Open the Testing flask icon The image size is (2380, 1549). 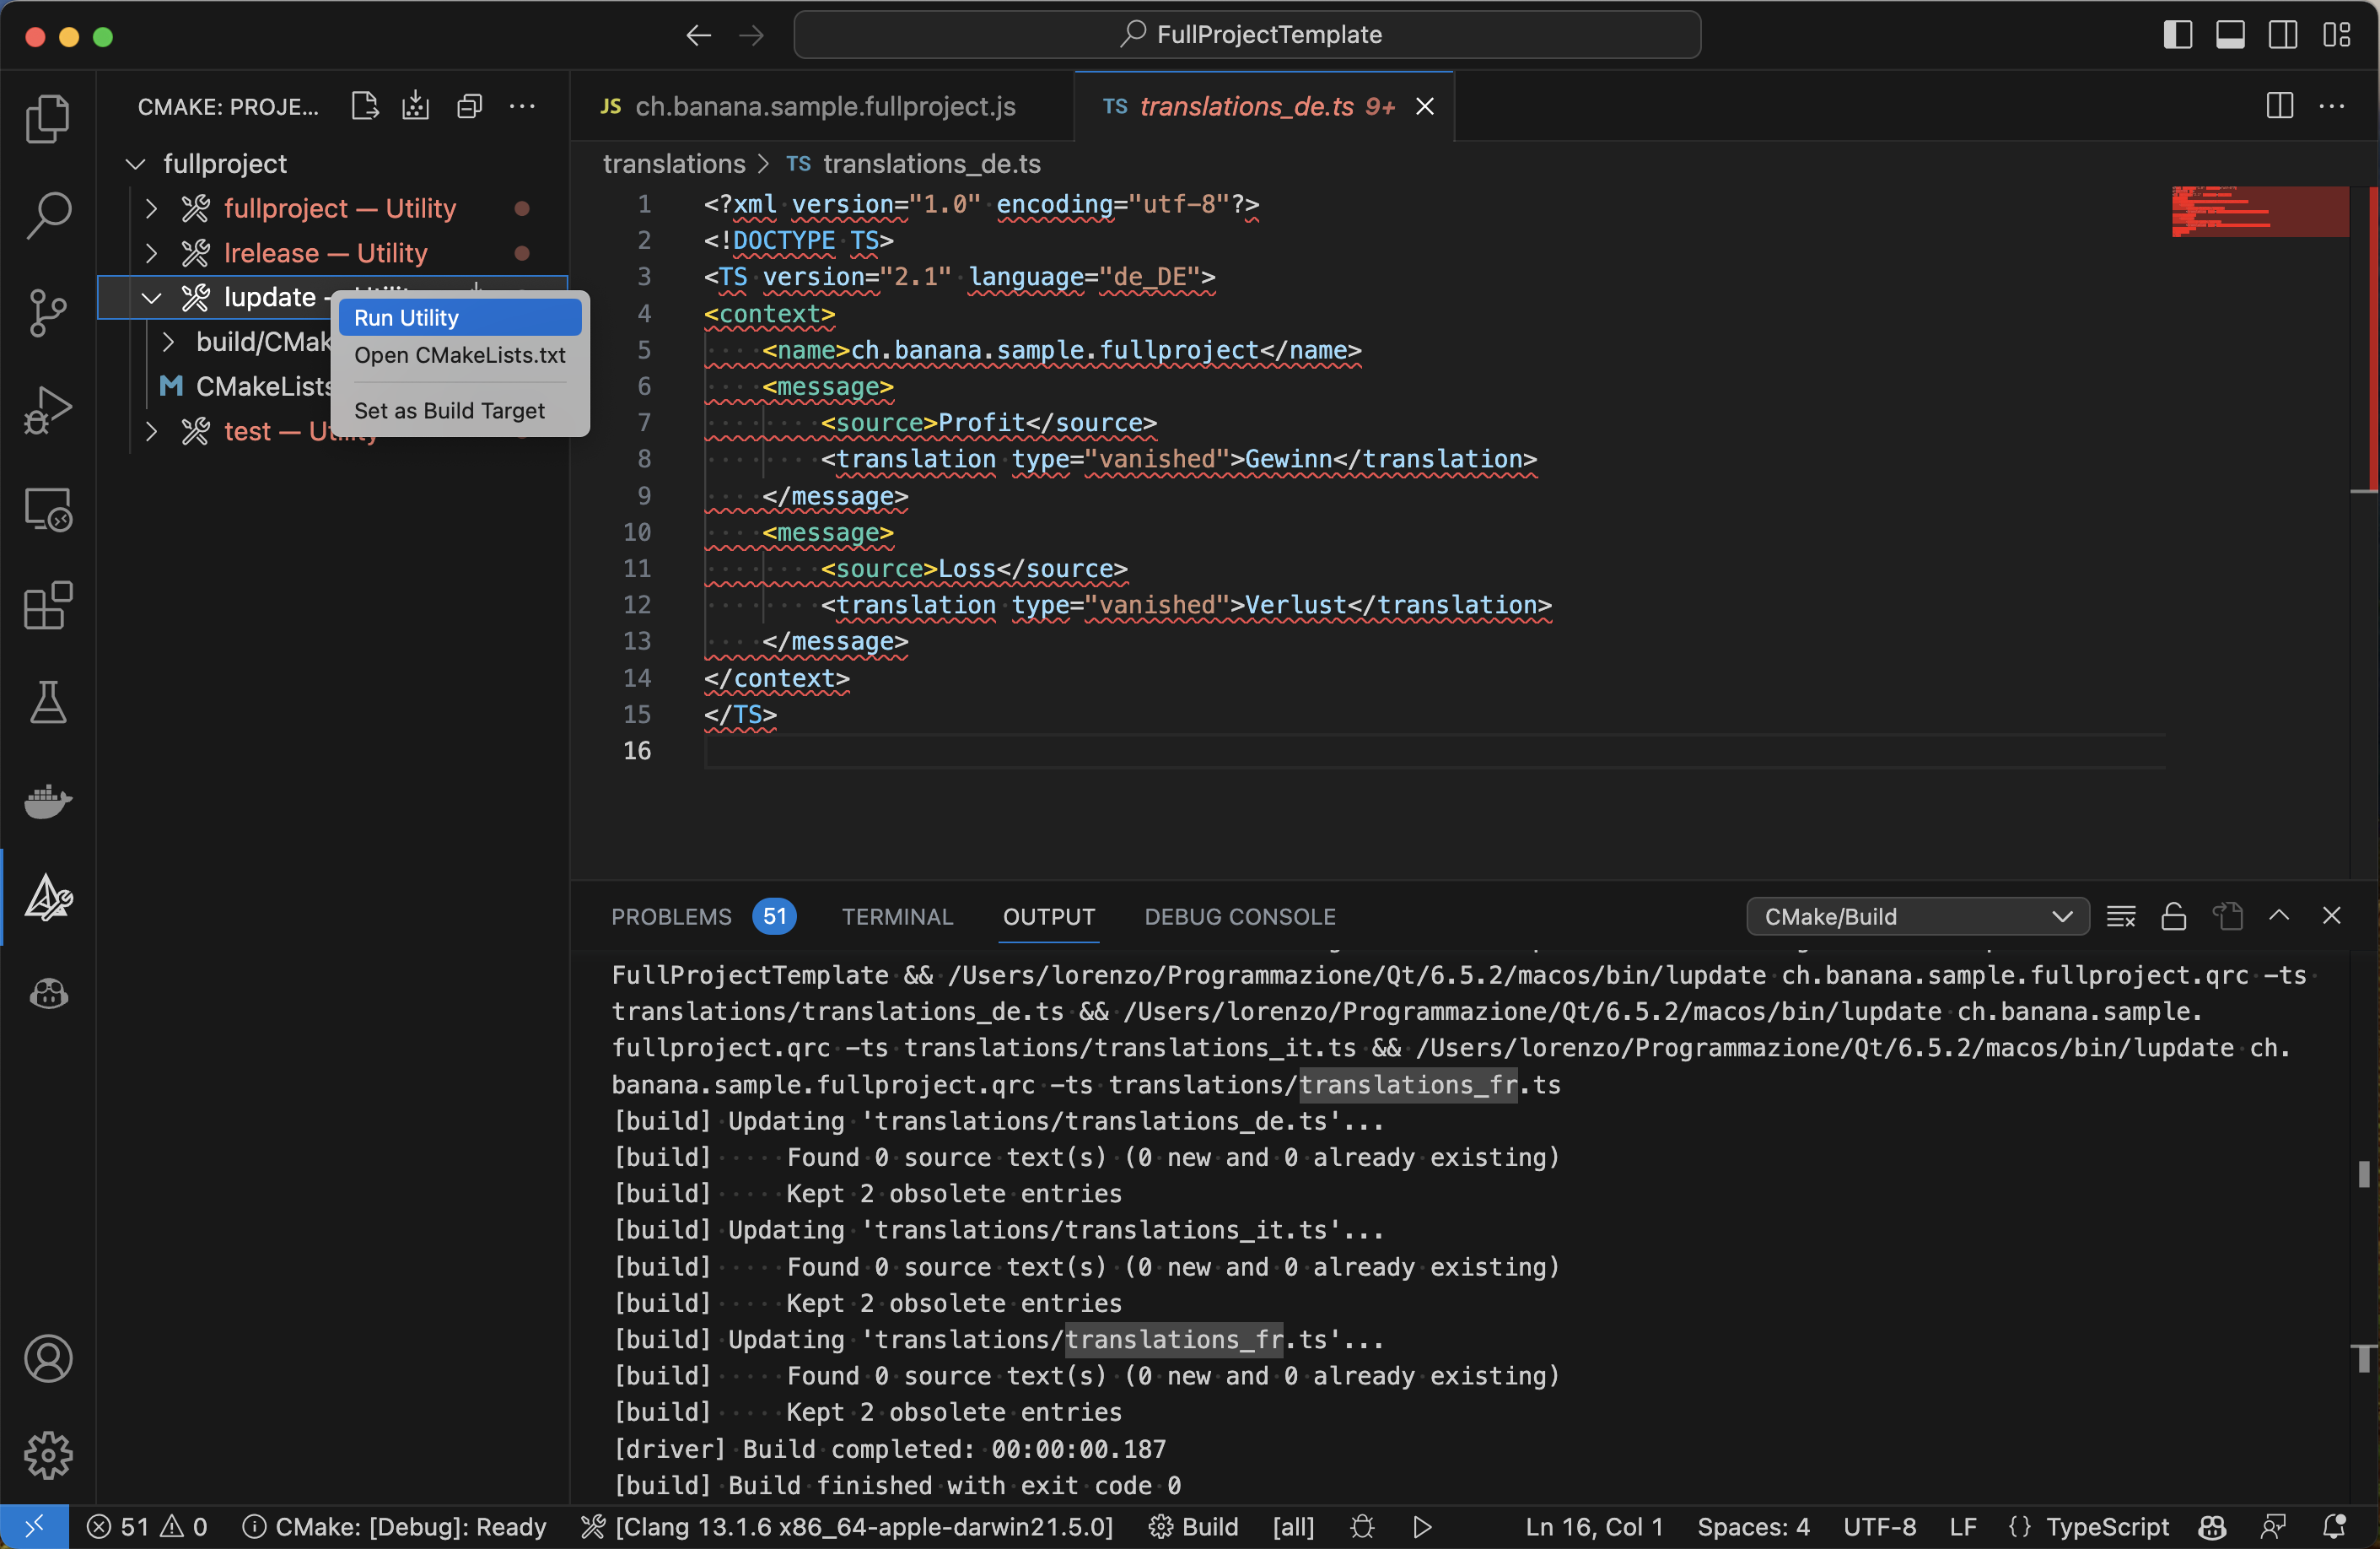pyautogui.click(x=47, y=703)
